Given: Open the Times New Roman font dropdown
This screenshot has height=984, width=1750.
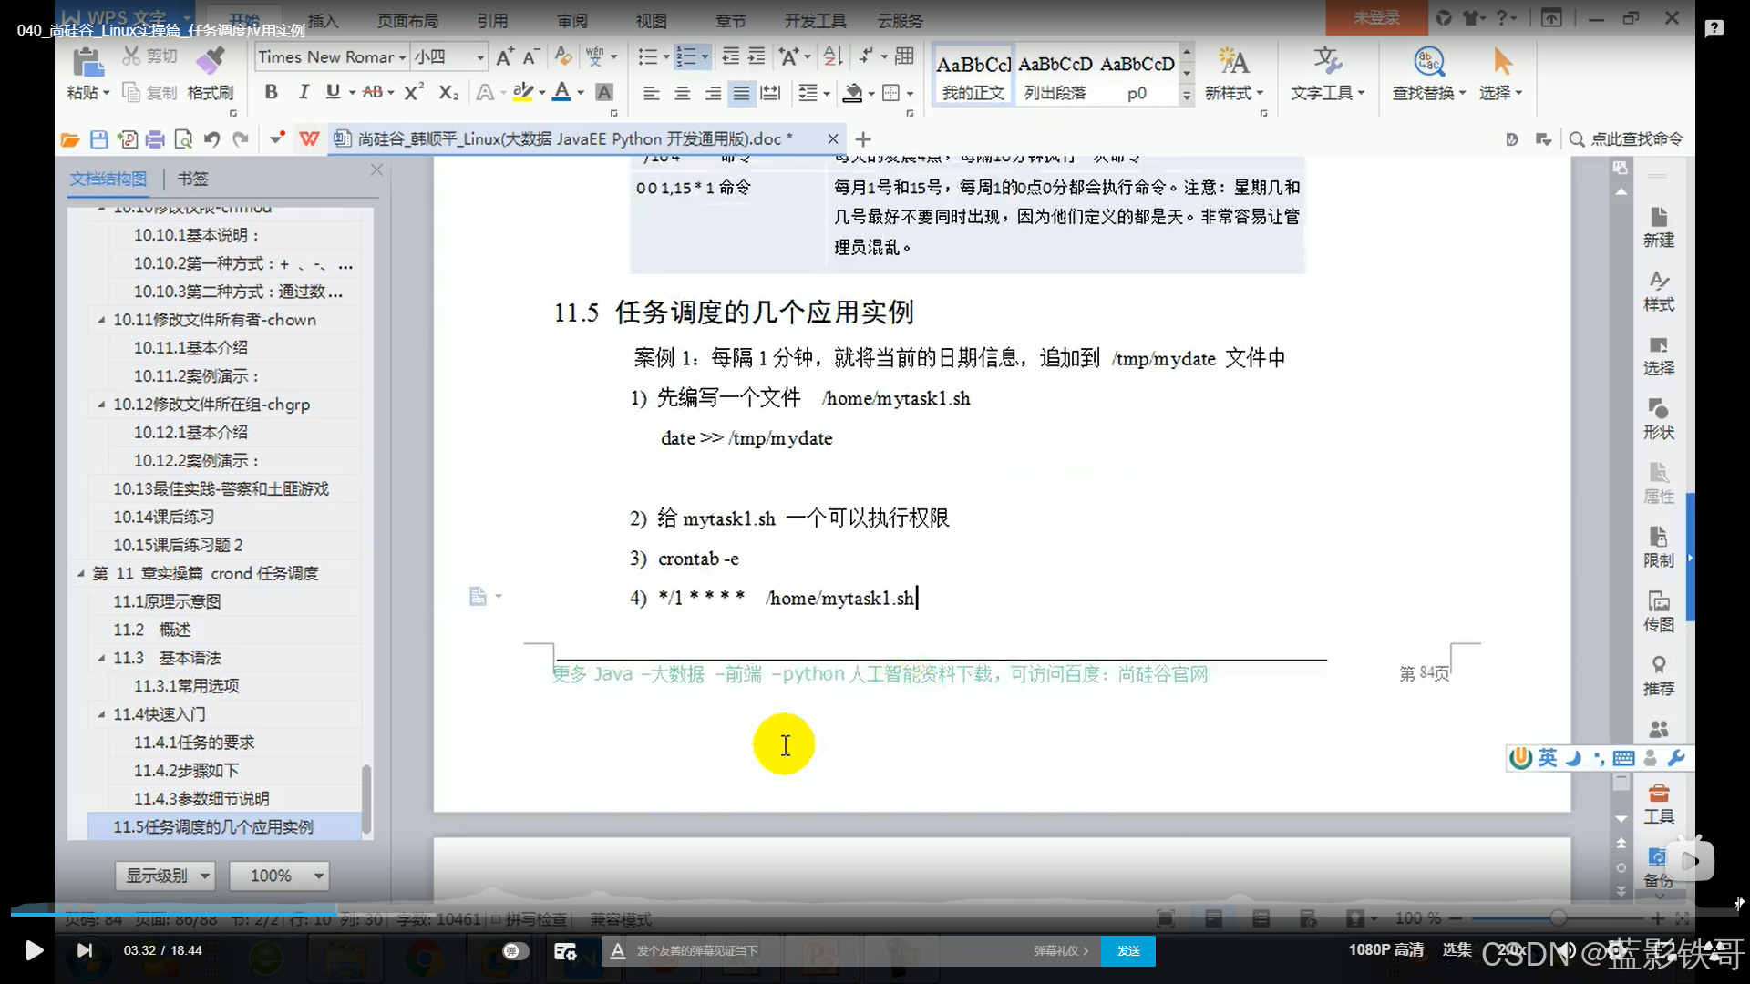Looking at the screenshot, I should (x=402, y=57).
